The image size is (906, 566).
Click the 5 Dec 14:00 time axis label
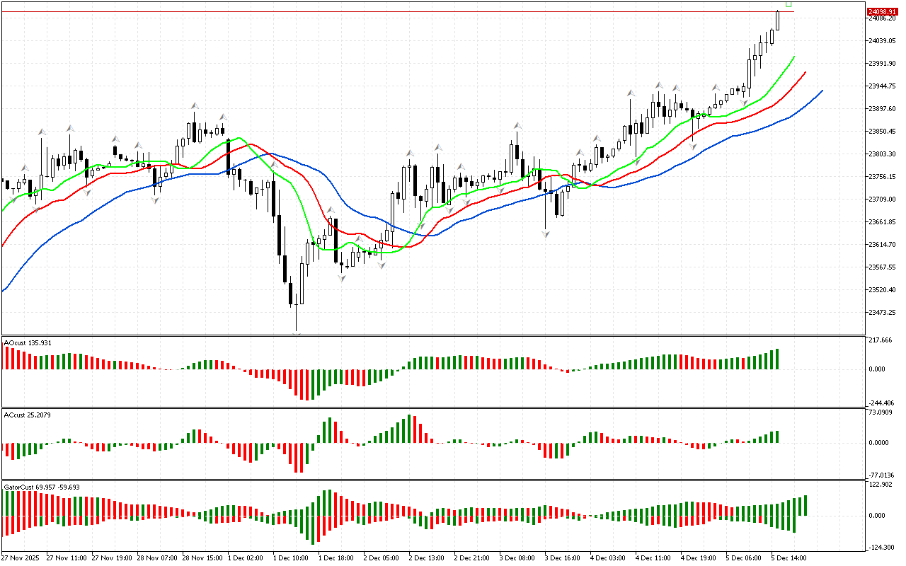(x=789, y=558)
